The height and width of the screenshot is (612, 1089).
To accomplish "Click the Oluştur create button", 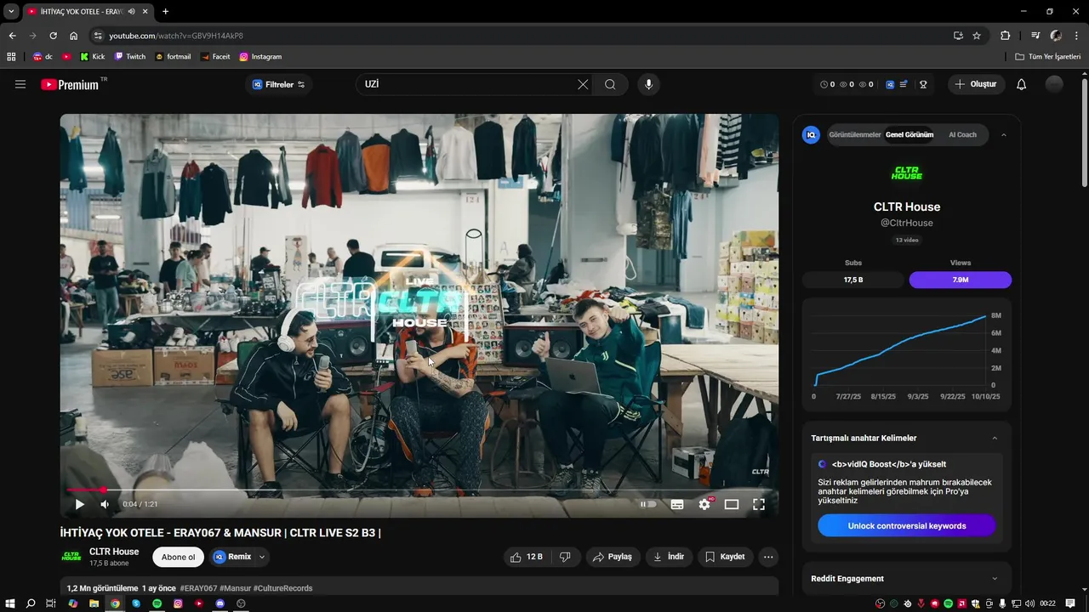I will (977, 84).
